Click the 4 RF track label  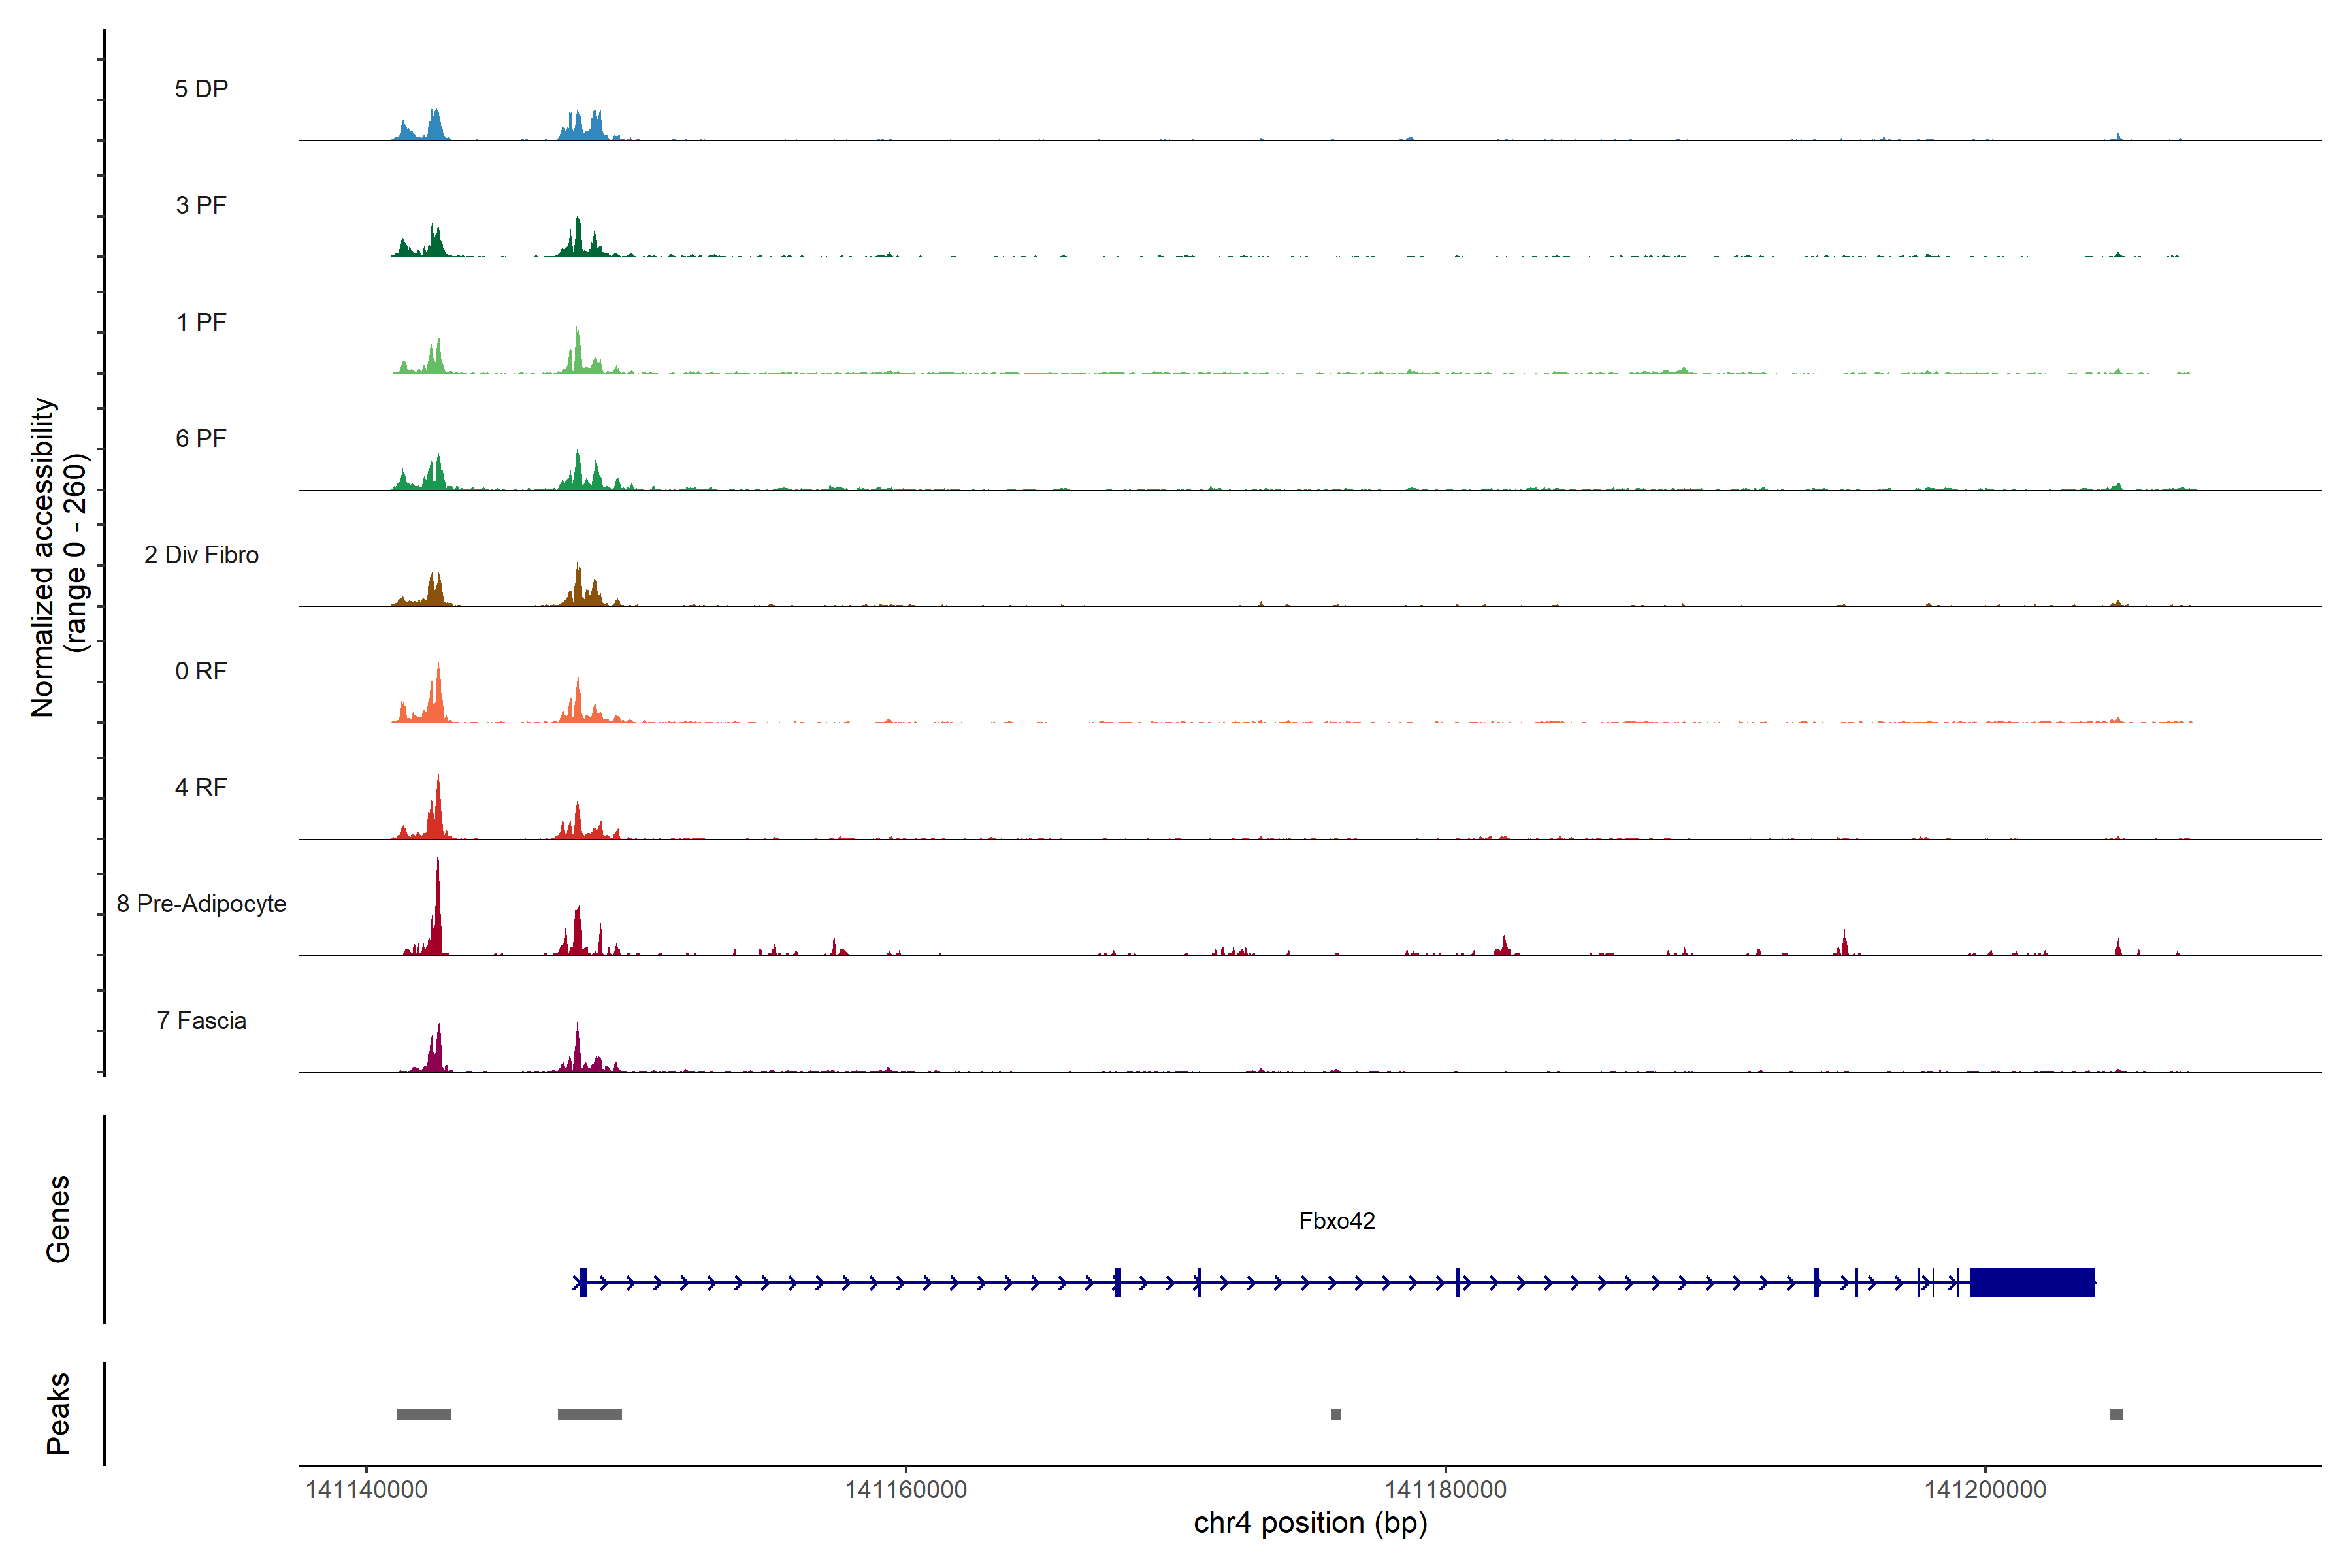201,788
